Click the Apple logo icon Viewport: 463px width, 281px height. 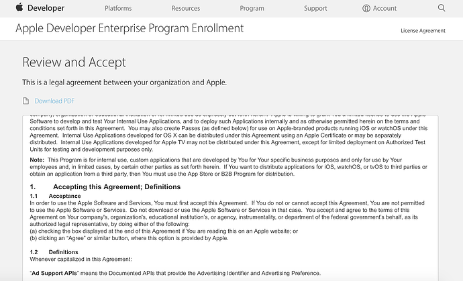(19, 7)
